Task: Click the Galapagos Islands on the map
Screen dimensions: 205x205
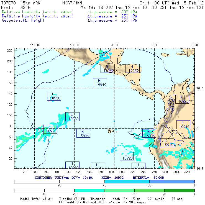Action: click(111, 130)
